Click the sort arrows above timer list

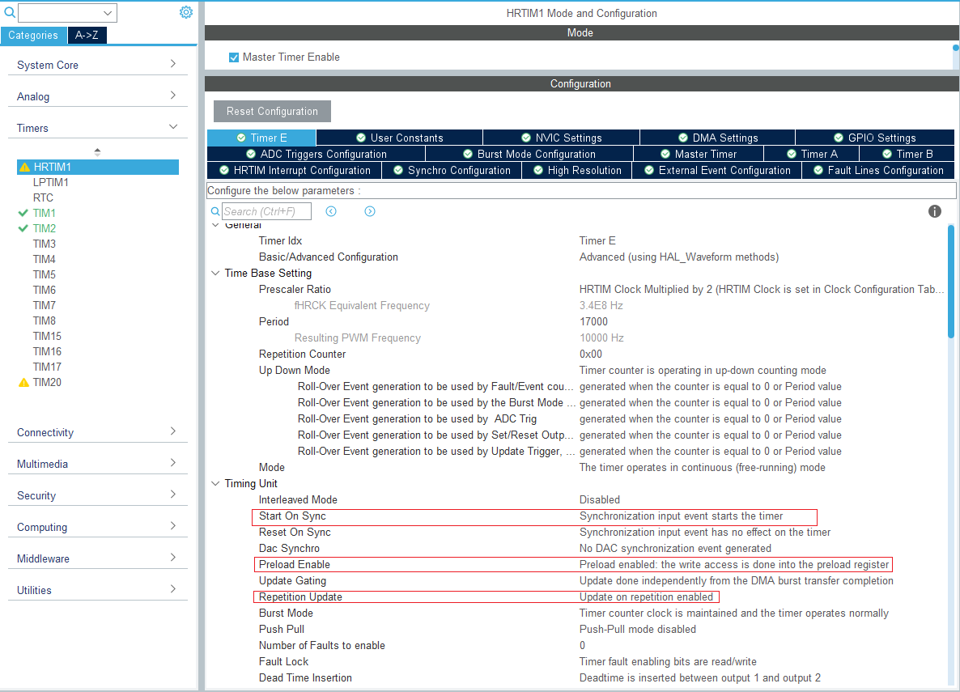coord(97,151)
